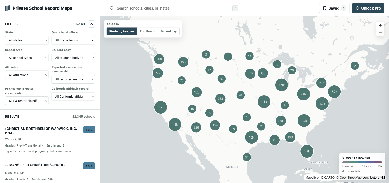Click the bookmark icon in Saved button

[325, 8]
